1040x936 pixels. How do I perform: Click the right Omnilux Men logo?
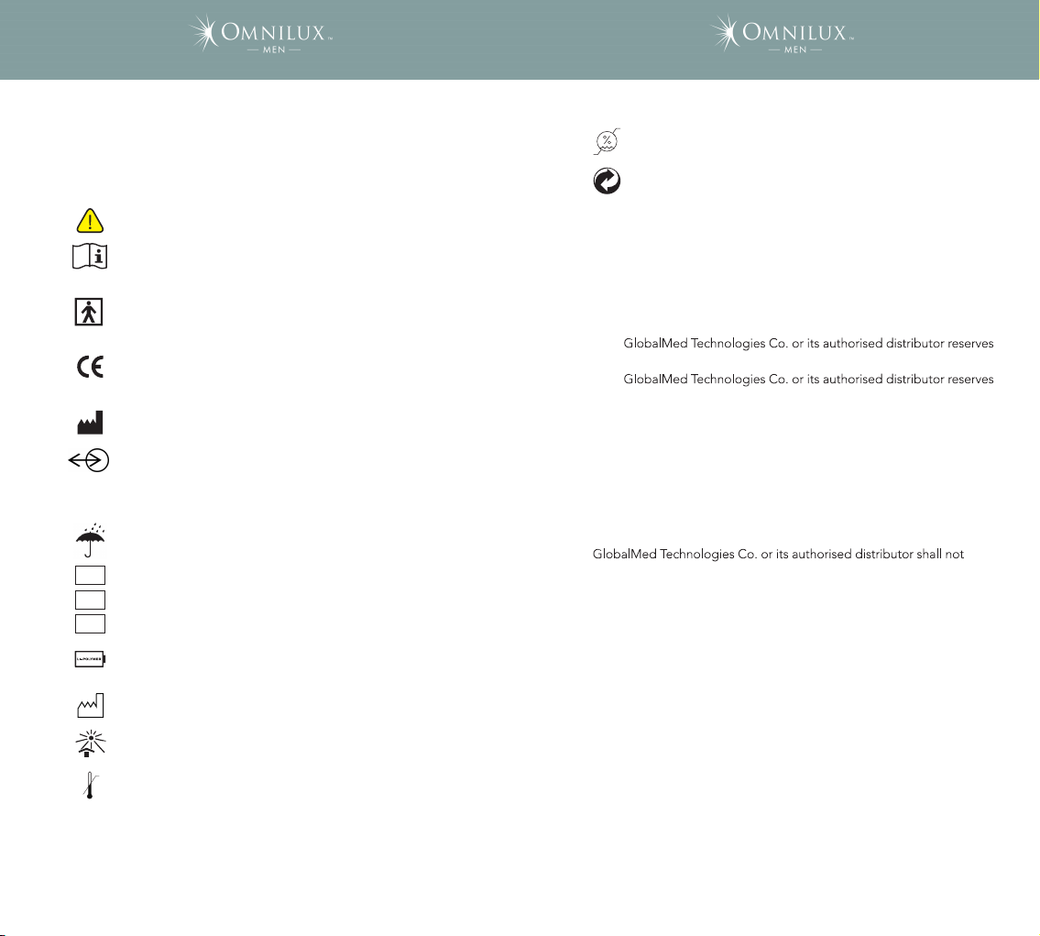click(x=782, y=33)
